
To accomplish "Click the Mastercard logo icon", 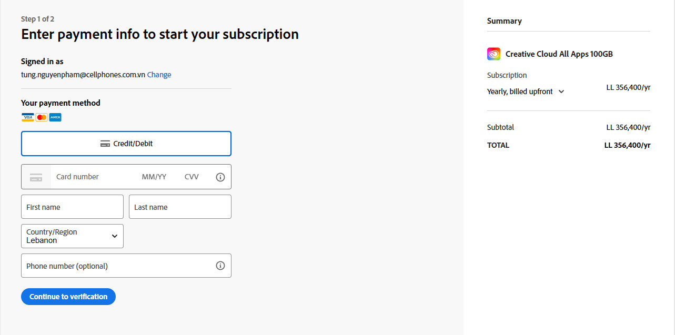I will [x=42, y=117].
